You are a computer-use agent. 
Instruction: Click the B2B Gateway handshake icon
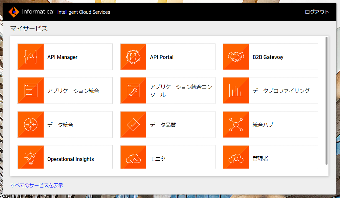[x=236, y=57]
